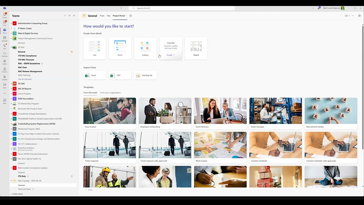This screenshot has height=205, width=364.
Task: Click Create on the Calendar card
Action: coord(170,55)
